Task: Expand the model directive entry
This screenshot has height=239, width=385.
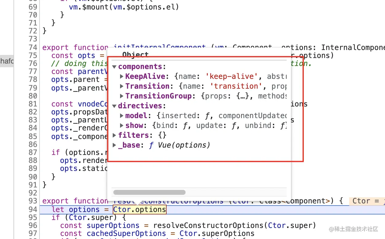Action: coord(122,116)
